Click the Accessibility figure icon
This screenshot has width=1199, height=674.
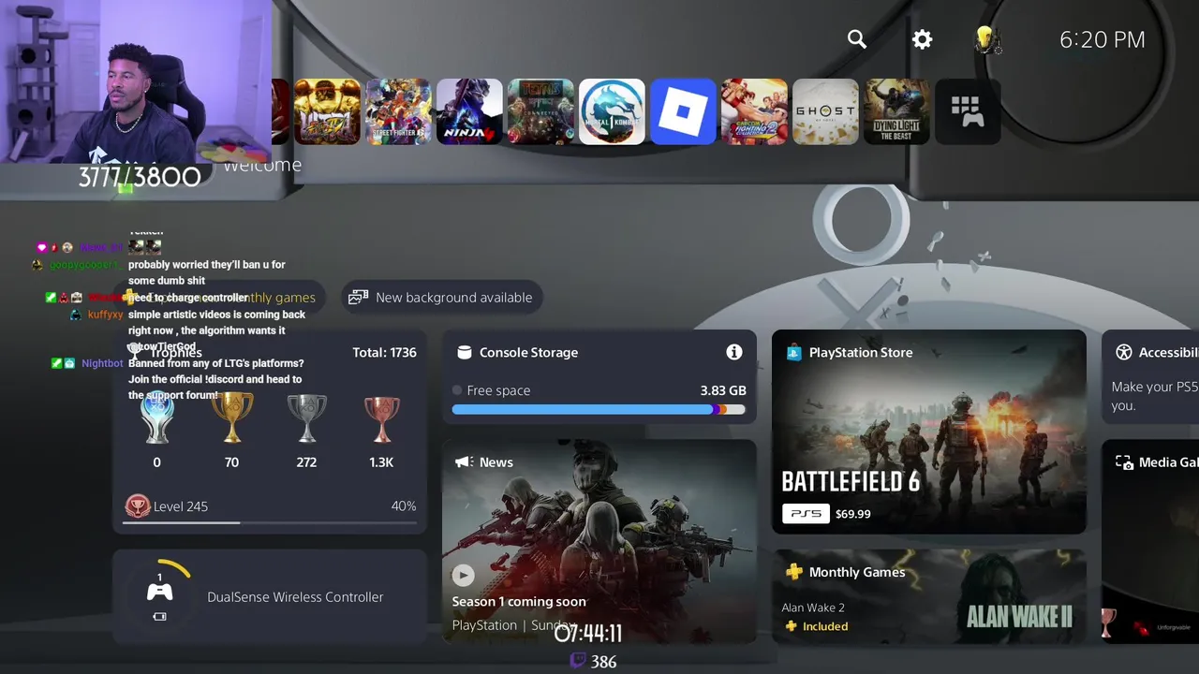(1124, 352)
